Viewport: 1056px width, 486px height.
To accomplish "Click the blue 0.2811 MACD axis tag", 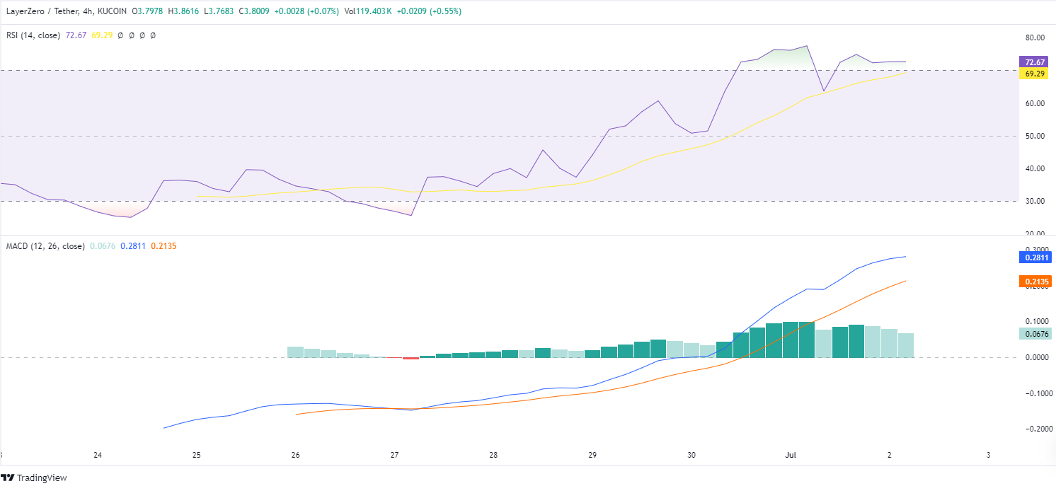I will 1035,258.
